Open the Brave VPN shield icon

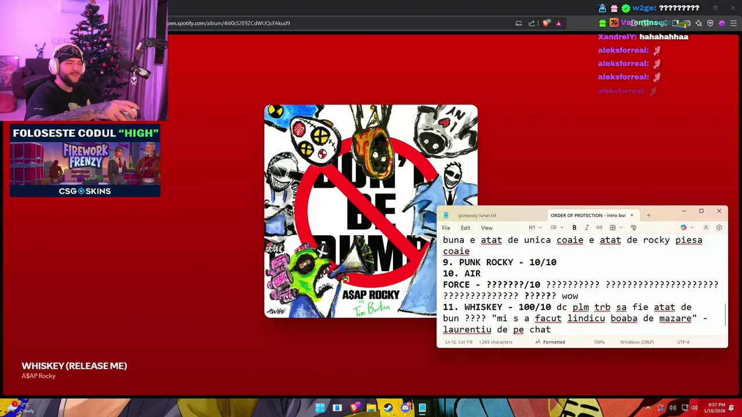point(710,23)
